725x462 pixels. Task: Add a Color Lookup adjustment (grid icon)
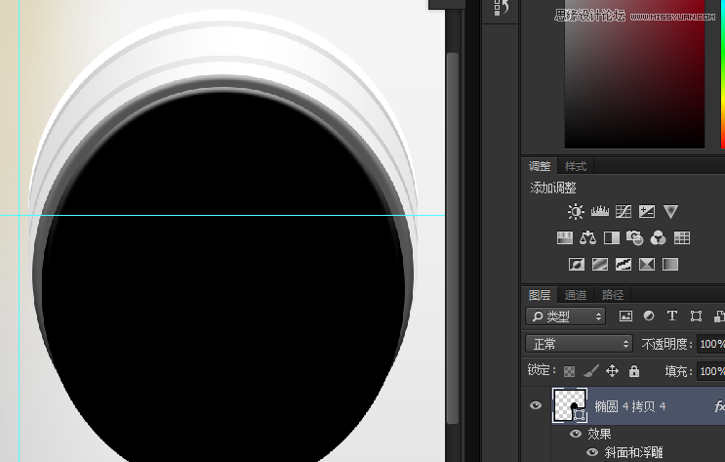pos(682,238)
